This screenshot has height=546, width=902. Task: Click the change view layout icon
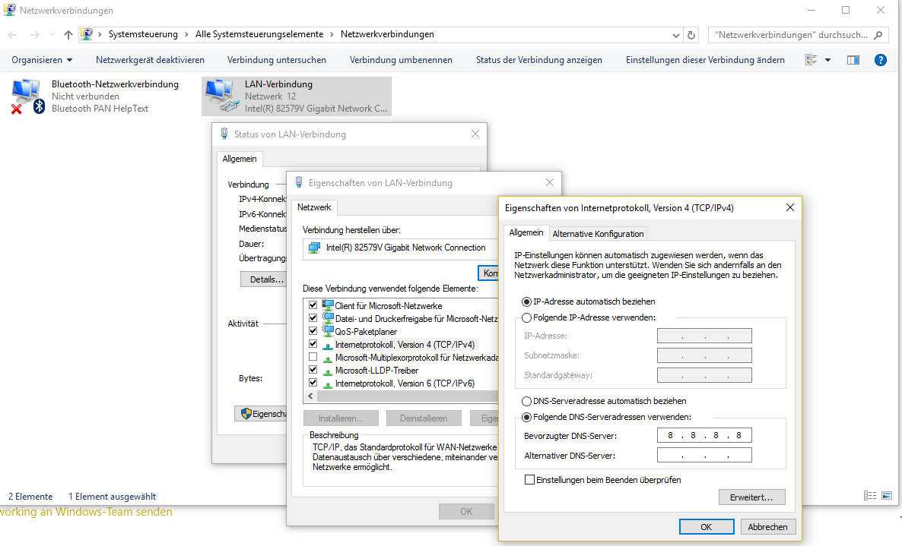(811, 60)
